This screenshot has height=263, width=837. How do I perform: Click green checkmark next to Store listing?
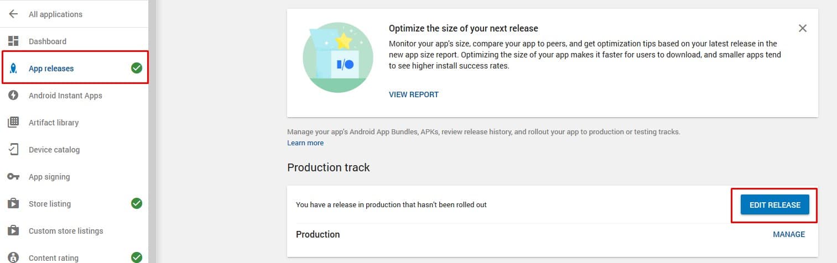136,204
